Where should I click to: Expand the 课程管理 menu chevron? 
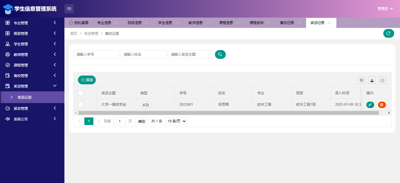point(55,65)
